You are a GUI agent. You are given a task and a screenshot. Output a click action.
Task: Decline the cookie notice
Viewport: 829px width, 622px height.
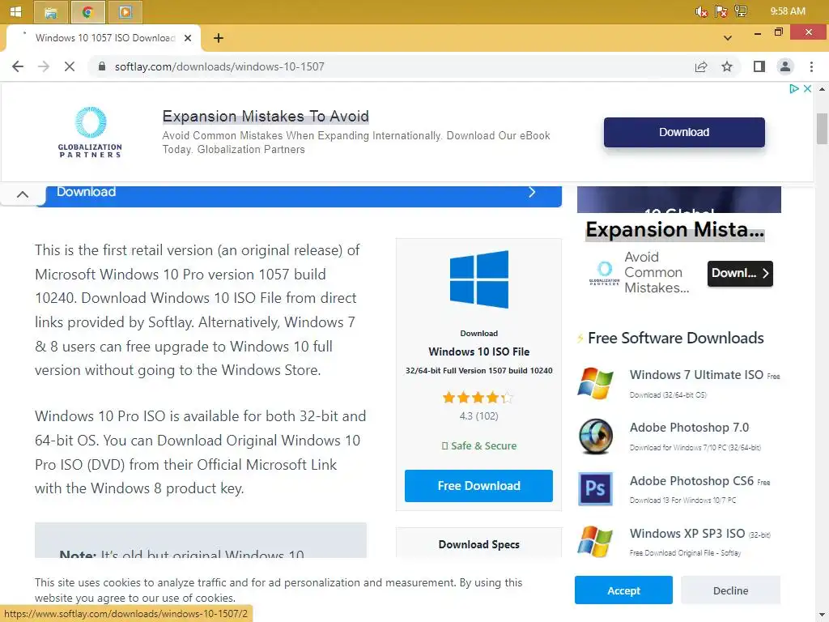click(x=731, y=590)
